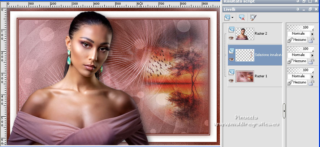
Task: Restore the Risultato script panel
Action: 304,1
